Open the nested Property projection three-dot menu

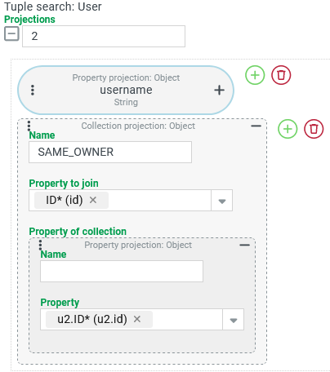pos(40,245)
